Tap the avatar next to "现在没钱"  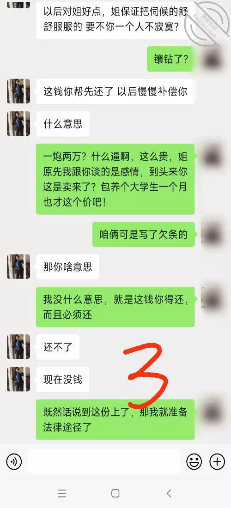click(18, 379)
